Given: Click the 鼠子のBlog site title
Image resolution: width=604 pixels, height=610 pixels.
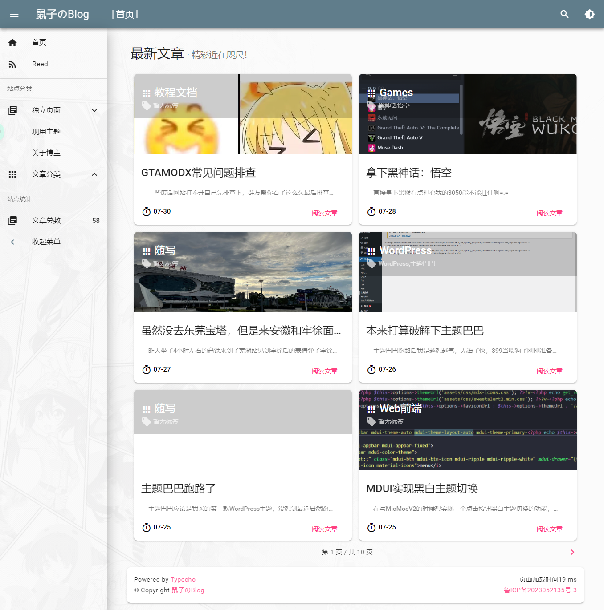Looking at the screenshot, I should [x=62, y=14].
